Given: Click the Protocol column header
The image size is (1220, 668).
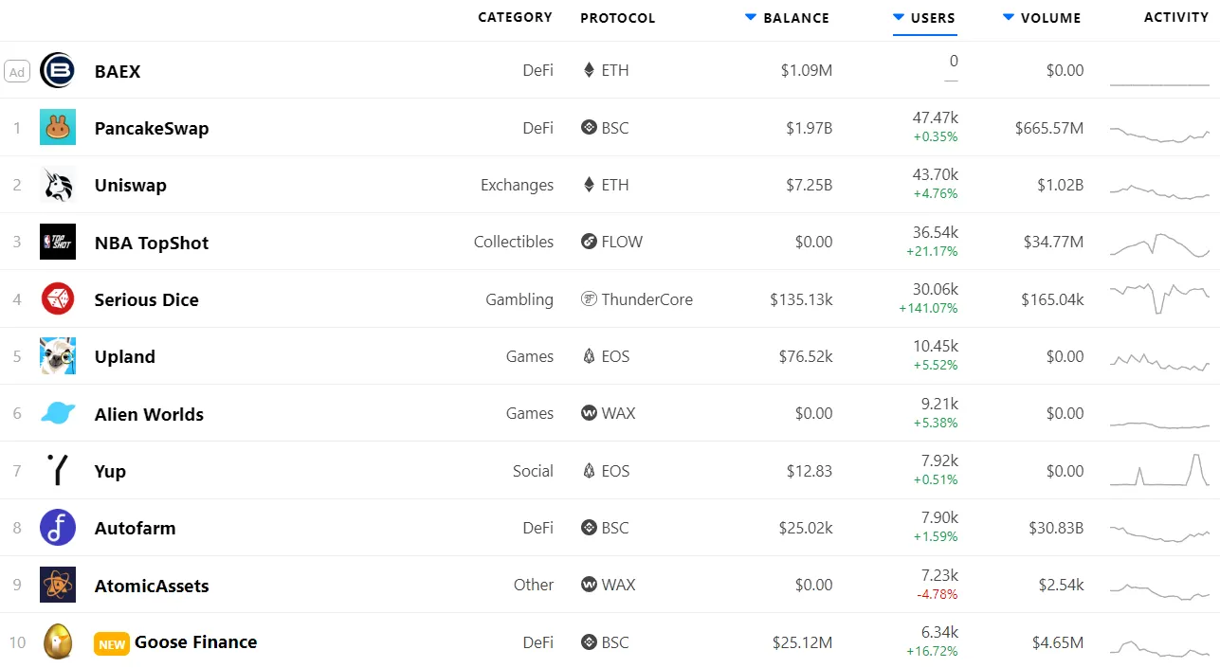Looking at the screenshot, I should pos(617,18).
